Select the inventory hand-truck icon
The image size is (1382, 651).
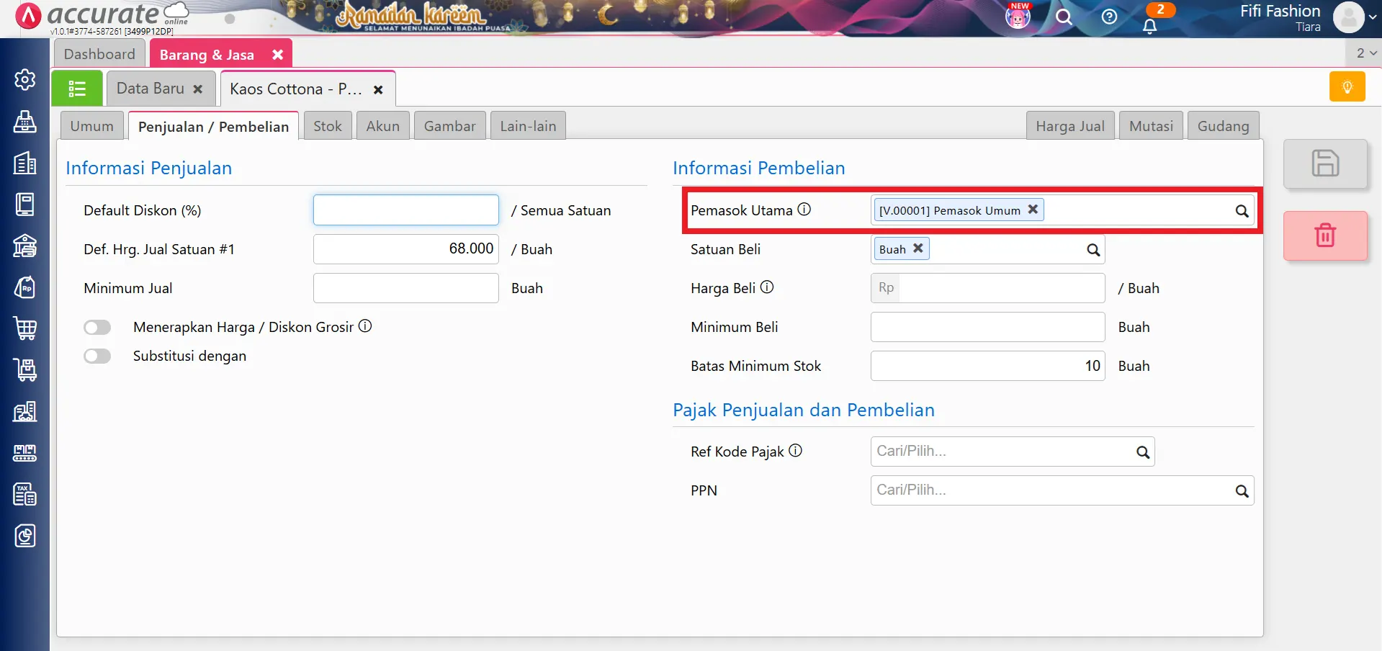click(25, 369)
